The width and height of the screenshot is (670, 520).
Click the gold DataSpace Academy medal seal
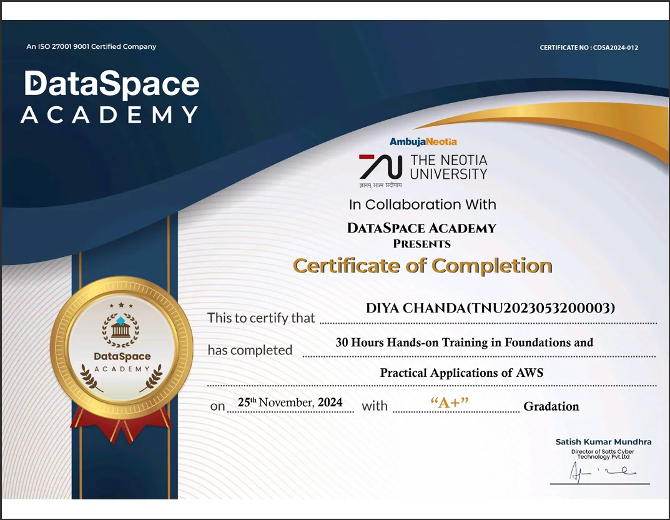coord(121,347)
